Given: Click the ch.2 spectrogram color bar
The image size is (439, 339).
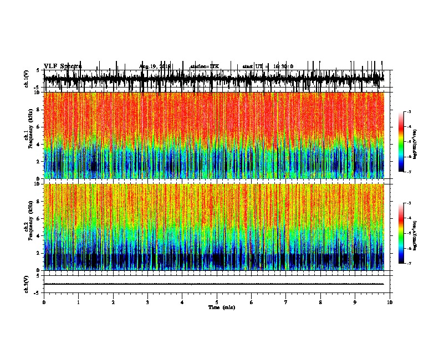Looking at the screenshot, I should click(401, 233).
